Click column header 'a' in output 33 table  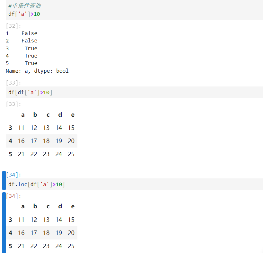(23, 115)
